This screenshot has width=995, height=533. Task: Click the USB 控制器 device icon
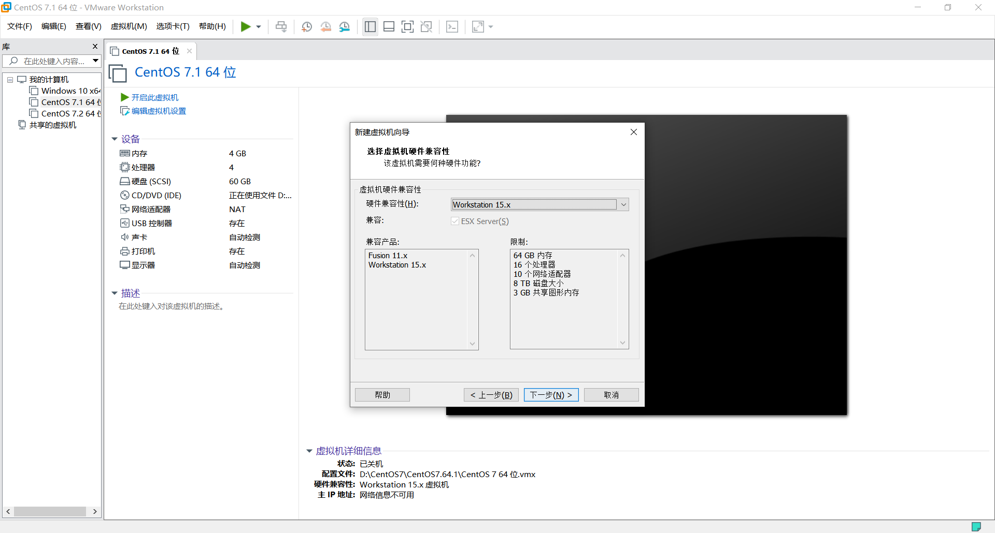[x=125, y=223]
